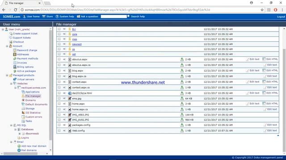Open Mail domains in the sidebar

29,150
